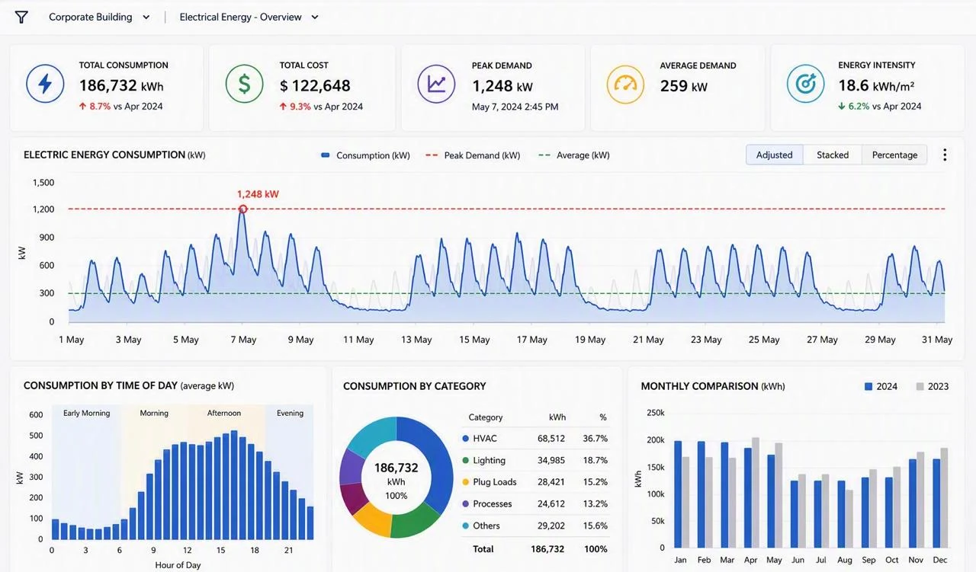Toggle the 2024 series in Monthly Comparison
The width and height of the screenshot is (976, 572).
point(881,386)
